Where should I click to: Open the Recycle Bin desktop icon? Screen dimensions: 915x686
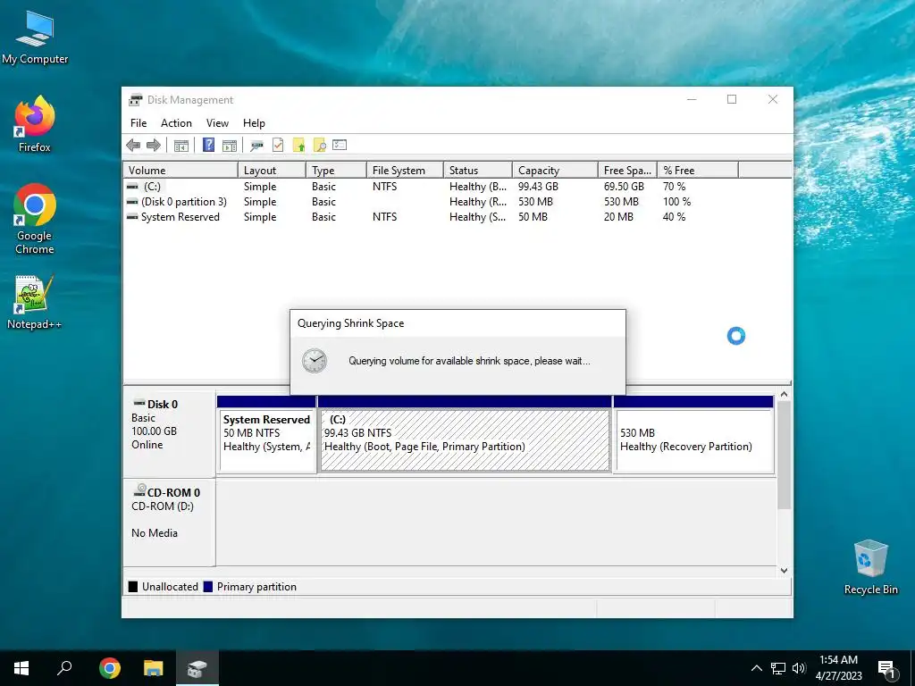(x=870, y=567)
